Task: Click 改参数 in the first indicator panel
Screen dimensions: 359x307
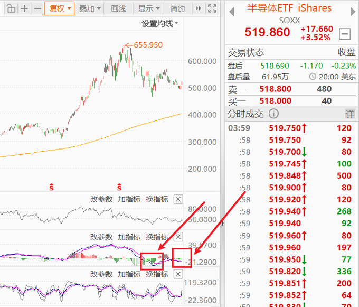Action: [101, 199]
